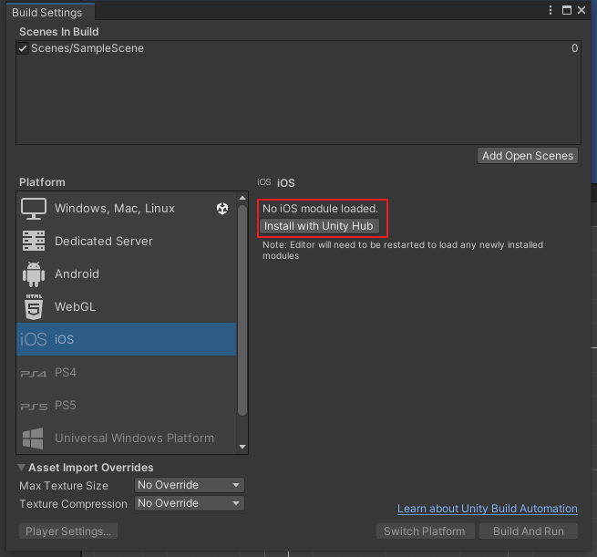
Task: Click the Unity logo beside Windows, Mac, Linux
Action: 222,208
